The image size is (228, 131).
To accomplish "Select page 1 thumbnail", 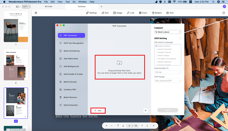I will [x=16, y=26].
